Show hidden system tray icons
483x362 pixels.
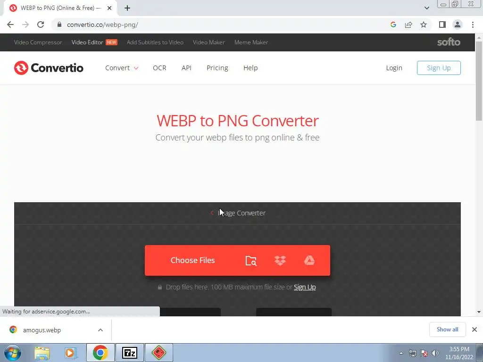pos(401,353)
